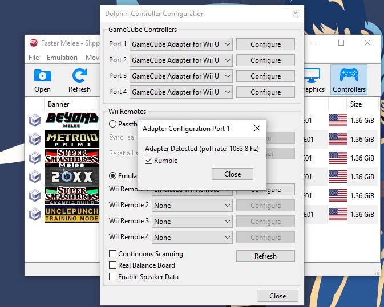This screenshot has width=384, height=307.
Task: Select GameCube platform icon next to Metroid Prime
Action: click(35, 139)
